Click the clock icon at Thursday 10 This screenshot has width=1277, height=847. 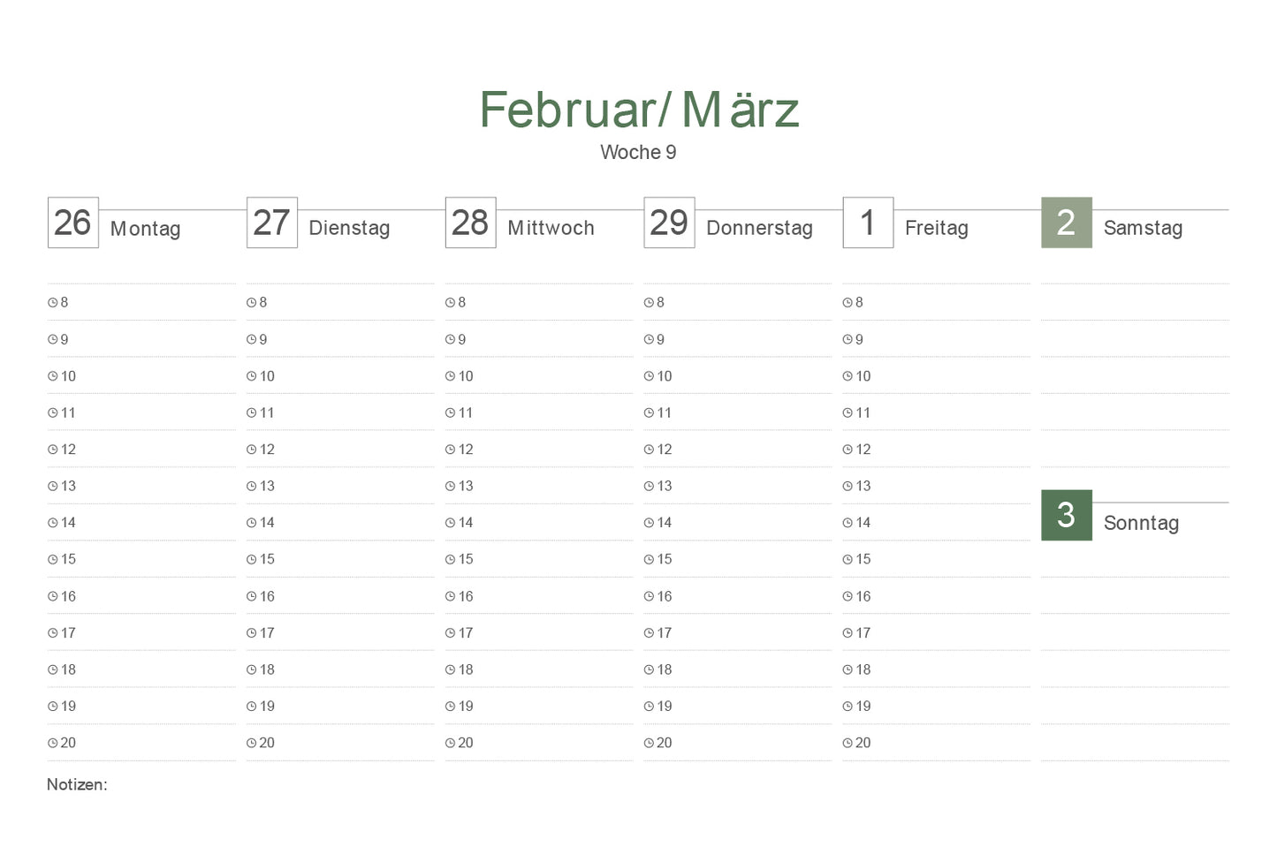point(649,376)
